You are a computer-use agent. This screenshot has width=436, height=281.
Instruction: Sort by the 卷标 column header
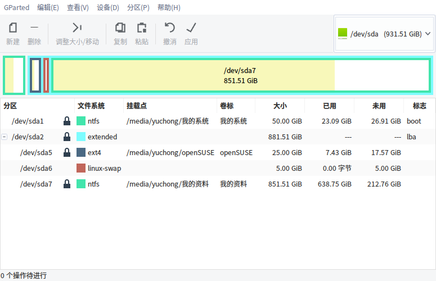236,106
